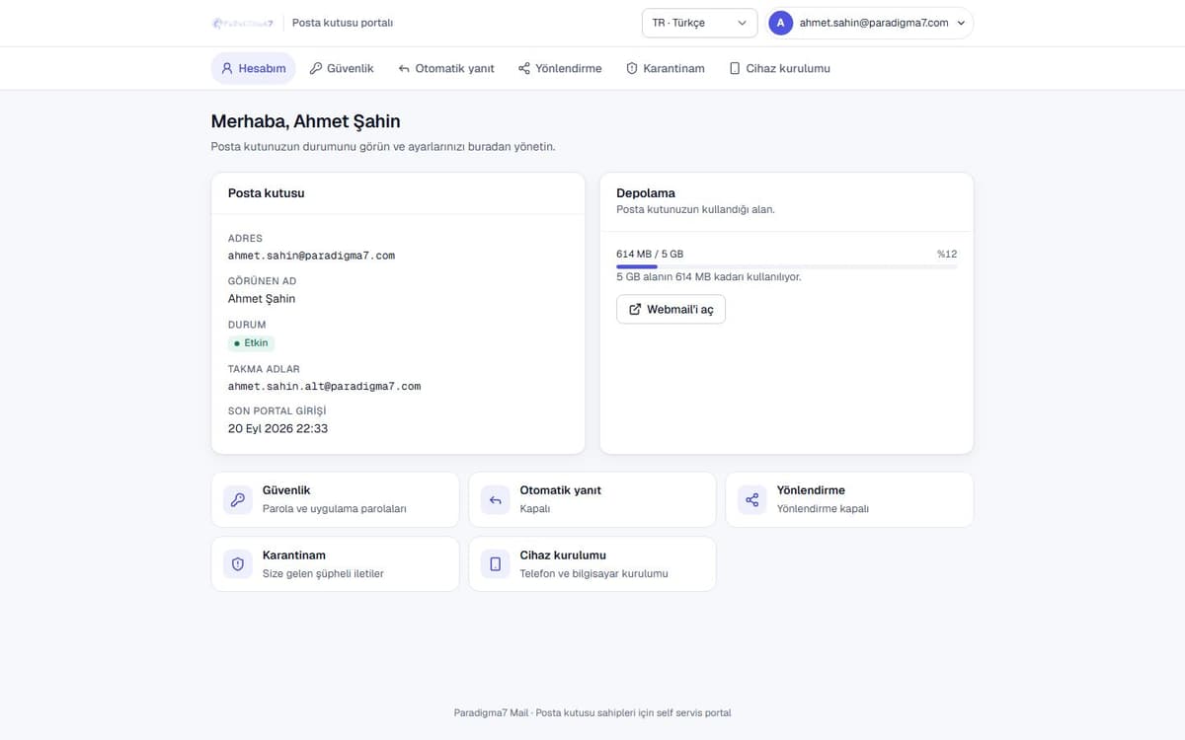Click the last login date 20 Eyl 2026 22:33
1185x740 pixels.
pos(277,429)
